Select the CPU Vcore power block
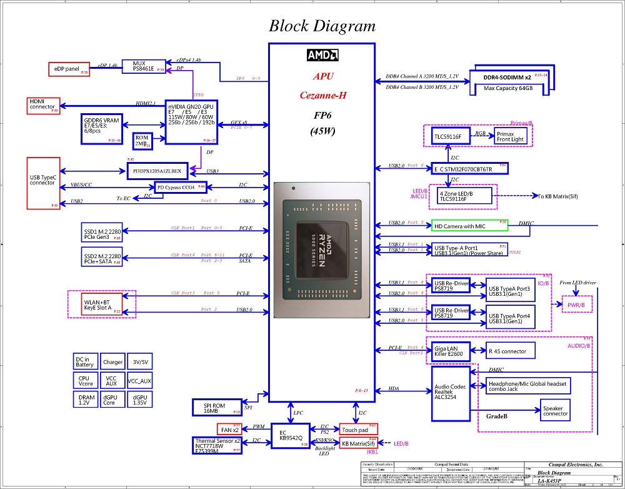Screen dimensions: 625x489 click(x=85, y=381)
